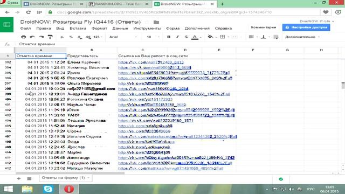
Task: Open the Справка menu
Action: [223, 29]
